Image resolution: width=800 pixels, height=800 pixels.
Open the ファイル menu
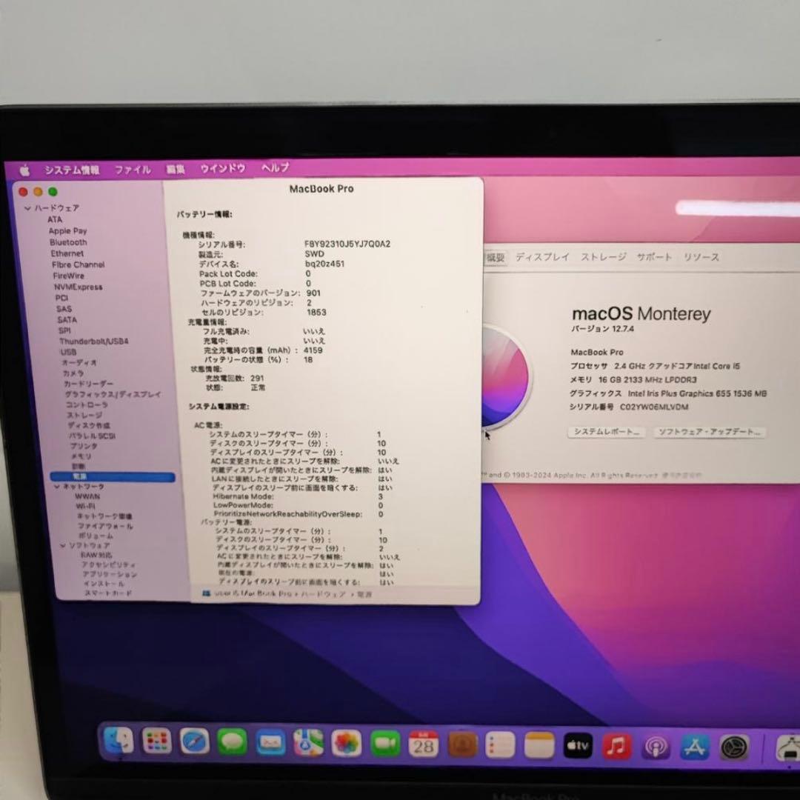pyautogui.click(x=133, y=170)
